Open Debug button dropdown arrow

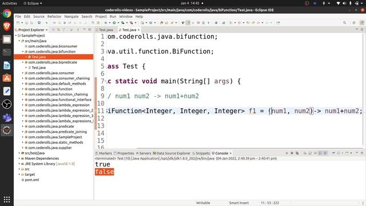point(109,23)
